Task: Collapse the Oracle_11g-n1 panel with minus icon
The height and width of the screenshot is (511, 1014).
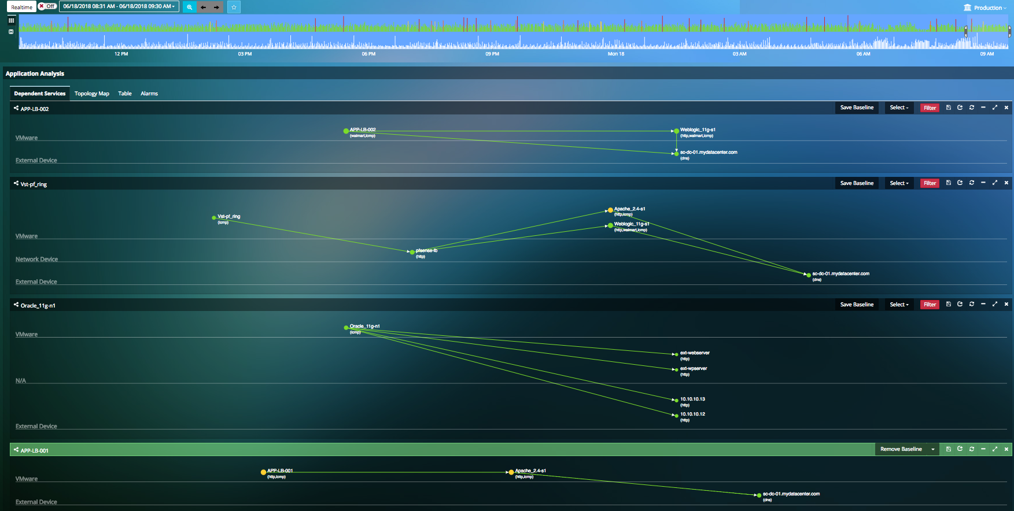Action: pos(983,304)
